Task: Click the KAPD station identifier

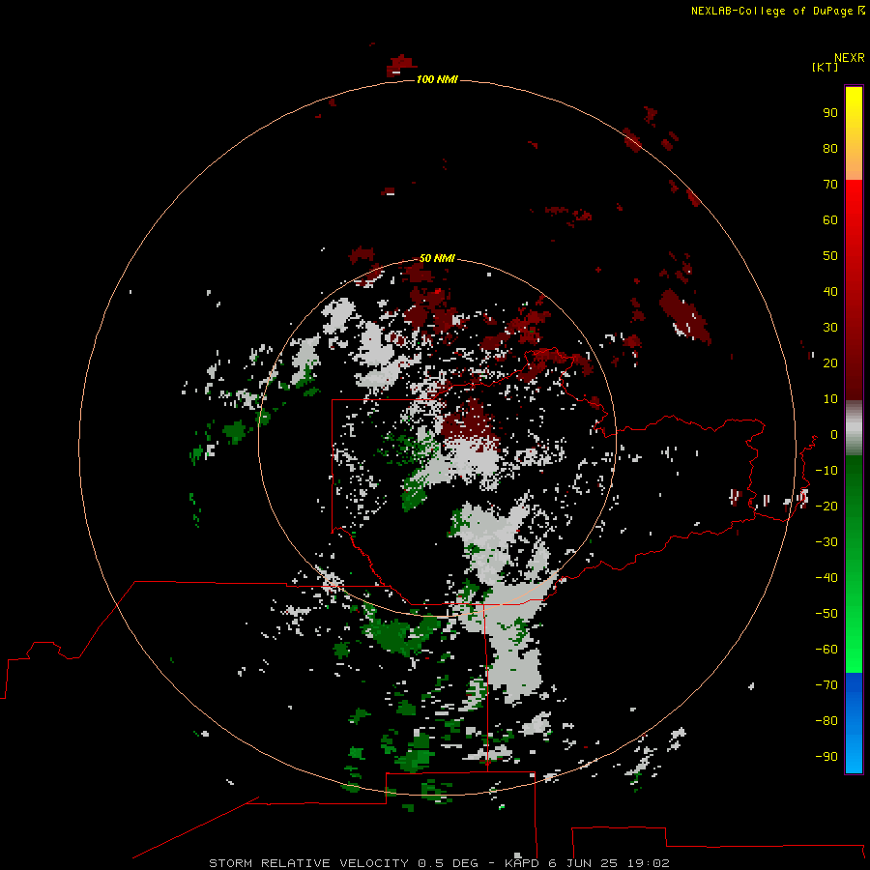Action: 522,863
